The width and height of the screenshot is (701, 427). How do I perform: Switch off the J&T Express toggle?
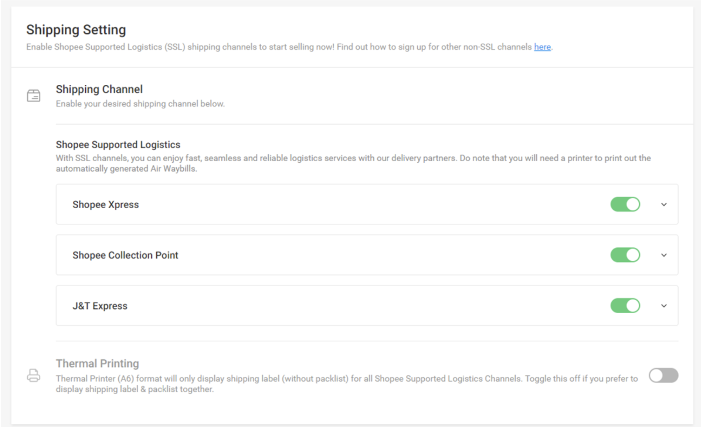625,306
